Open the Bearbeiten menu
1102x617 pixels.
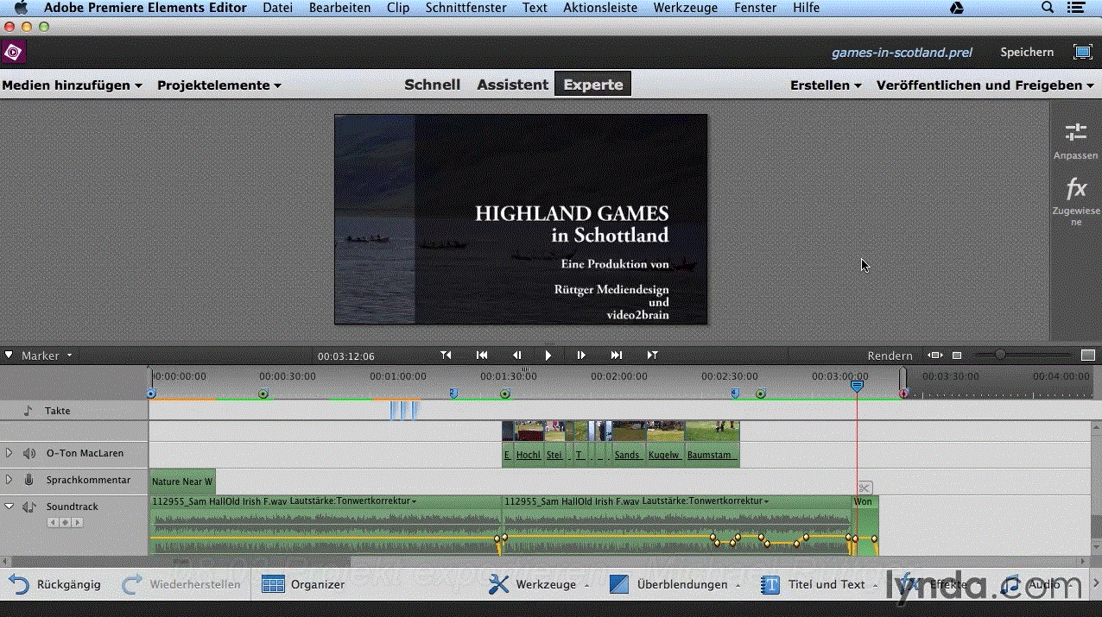pyautogui.click(x=339, y=8)
